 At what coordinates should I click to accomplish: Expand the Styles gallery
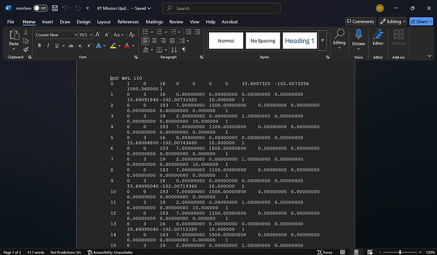pyautogui.click(x=322, y=40)
